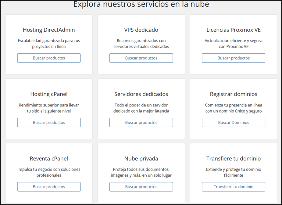The image size is (282, 205).
Task: Click text 'Recursos garantizados con servidores virtuales dedicados'
Action: tap(141, 44)
